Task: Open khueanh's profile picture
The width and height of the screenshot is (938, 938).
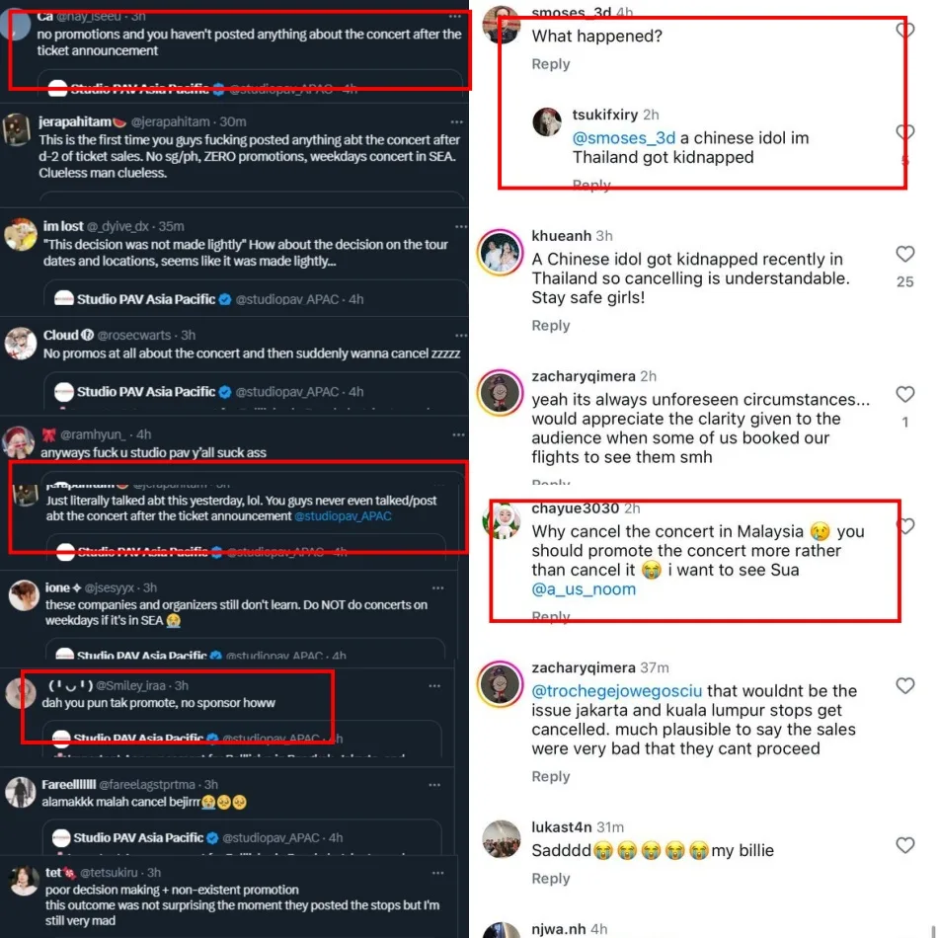Action: click(500, 254)
